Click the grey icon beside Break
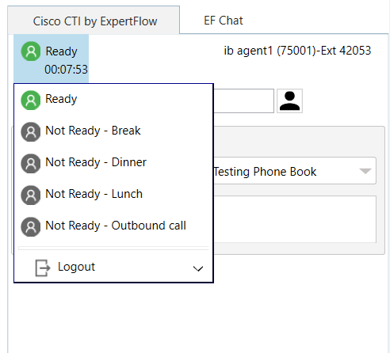Screen dimensions: 390x353 (x=31, y=131)
